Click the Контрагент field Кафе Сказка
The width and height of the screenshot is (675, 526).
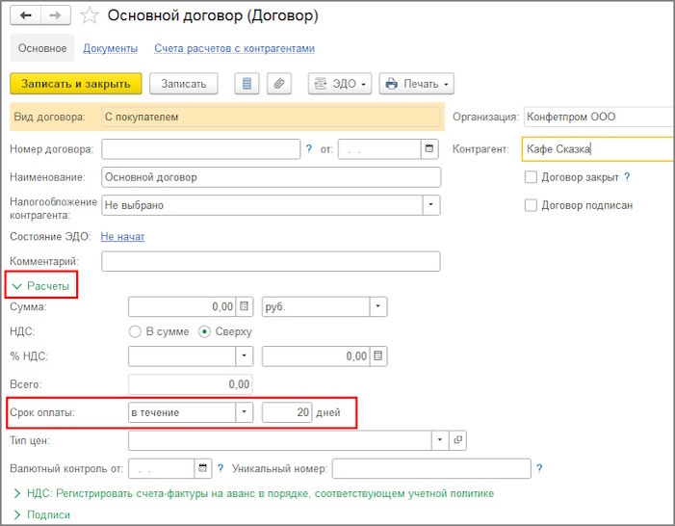pyautogui.click(x=598, y=149)
